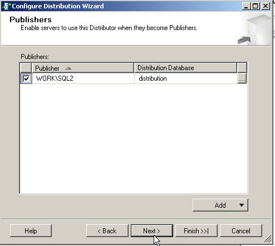Viewport: 275px width, 246px height.
Task: Select the distribution database cell
Action: tap(185, 78)
